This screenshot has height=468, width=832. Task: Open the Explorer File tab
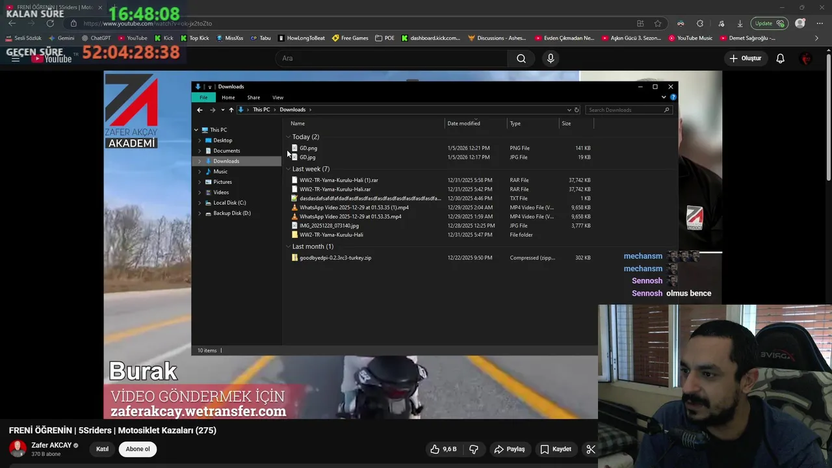click(203, 97)
